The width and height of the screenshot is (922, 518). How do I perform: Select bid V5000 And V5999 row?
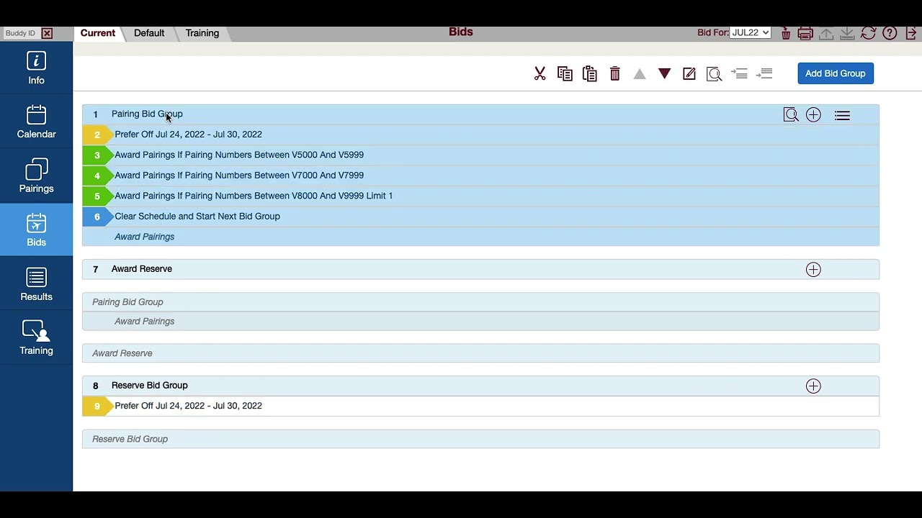(x=480, y=155)
